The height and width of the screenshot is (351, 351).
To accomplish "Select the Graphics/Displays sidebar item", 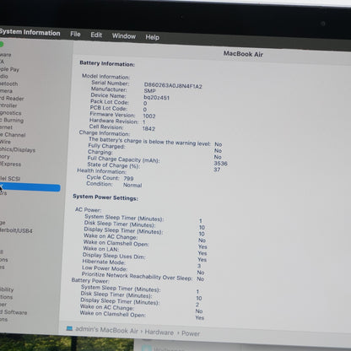I will click(x=18, y=149).
